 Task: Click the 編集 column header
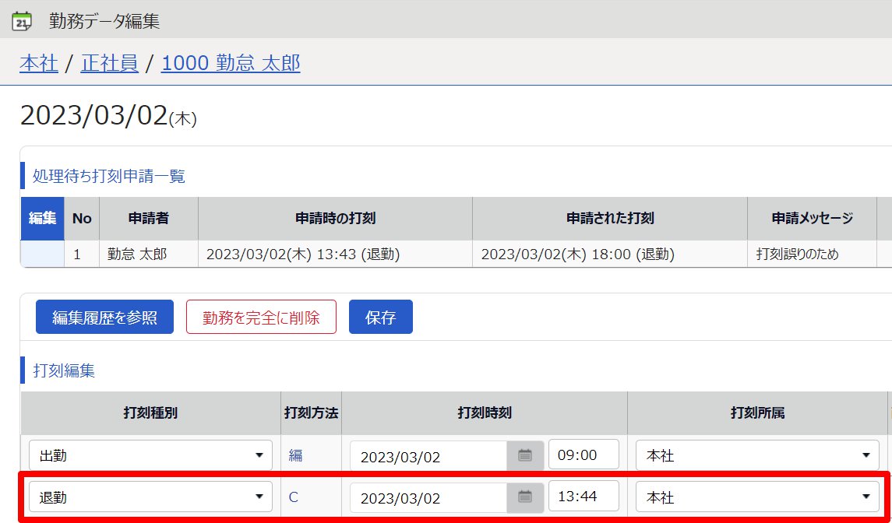43,218
